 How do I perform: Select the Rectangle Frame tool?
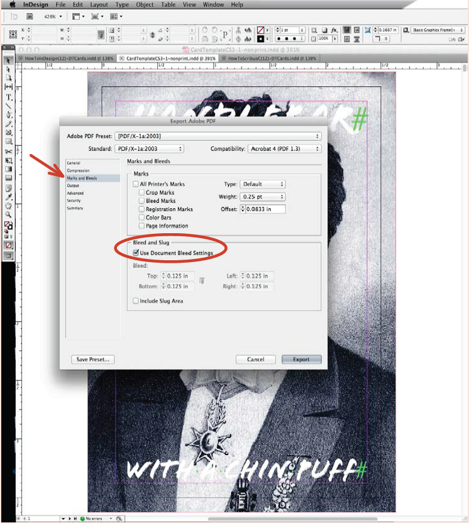tap(8, 133)
